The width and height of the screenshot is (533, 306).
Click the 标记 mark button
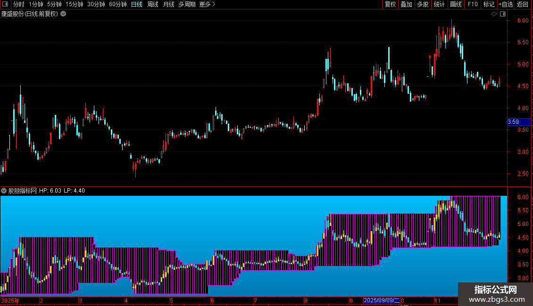pyautogui.click(x=489, y=4)
